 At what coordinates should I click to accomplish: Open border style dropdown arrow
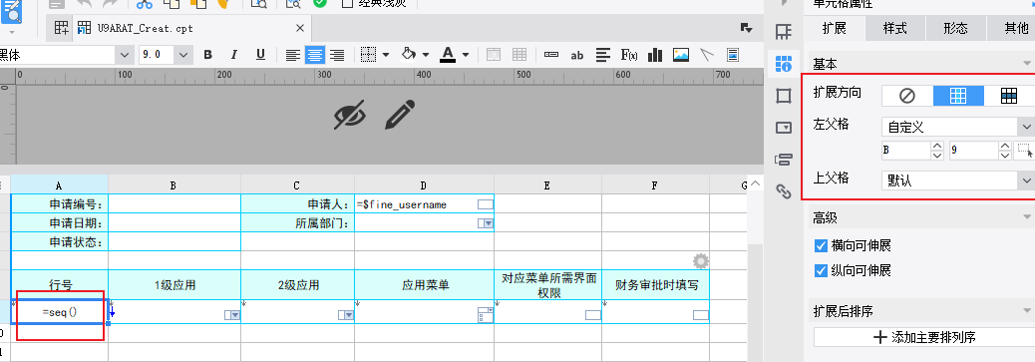386,55
